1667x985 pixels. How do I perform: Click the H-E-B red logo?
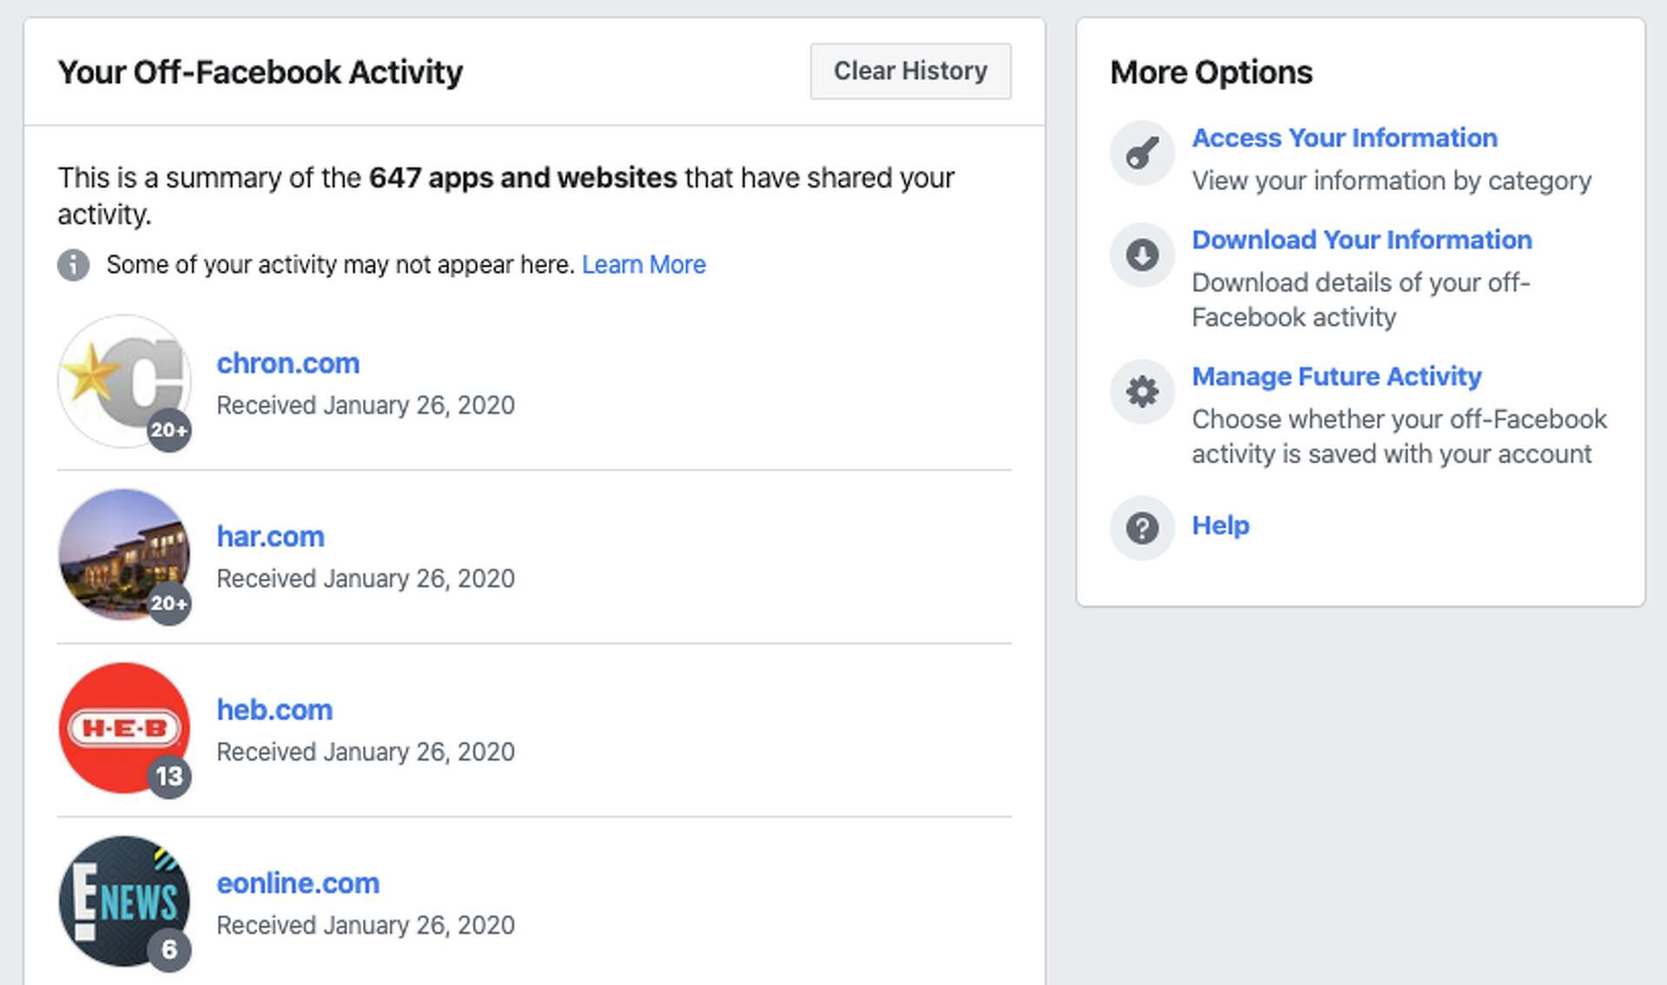click(124, 727)
